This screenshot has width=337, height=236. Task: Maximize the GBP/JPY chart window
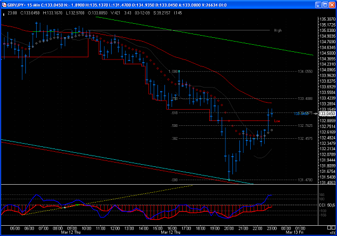click(x=325, y=5)
